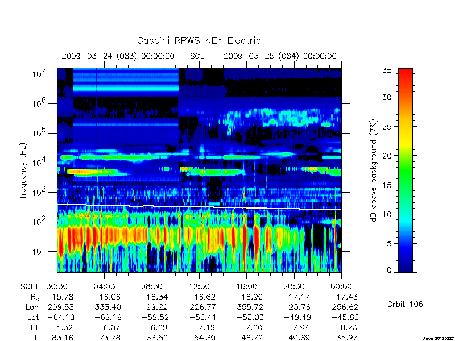Screen dimensions: 455x341
Task: Click the 'Lon' row label
Action: click(x=32, y=307)
